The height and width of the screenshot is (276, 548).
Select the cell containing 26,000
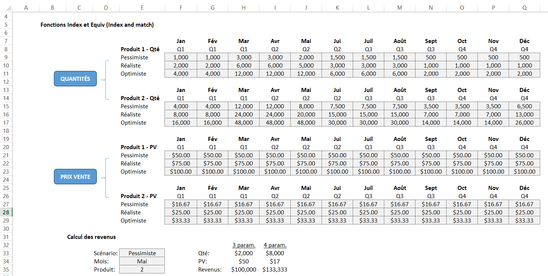pyautogui.click(x=524, y=122)
